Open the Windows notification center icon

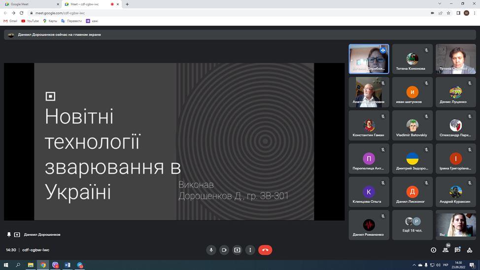point(472,265)
